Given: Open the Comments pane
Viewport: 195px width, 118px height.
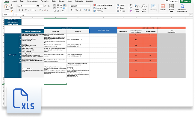Looking at the screenshot, I should [x=172, y=1].
